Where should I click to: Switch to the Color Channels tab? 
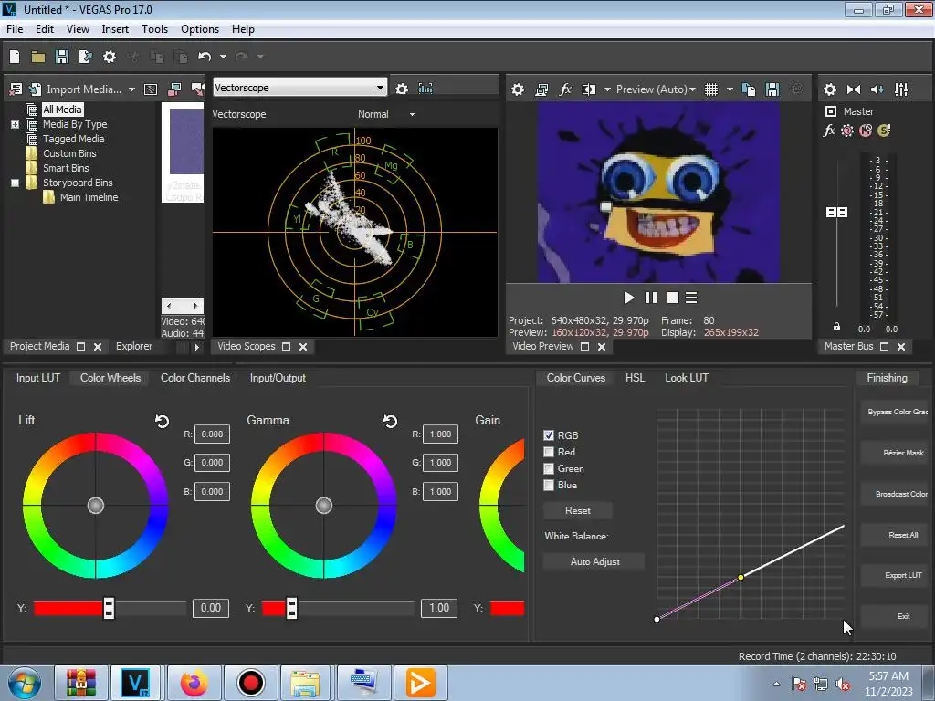point(195,378)
